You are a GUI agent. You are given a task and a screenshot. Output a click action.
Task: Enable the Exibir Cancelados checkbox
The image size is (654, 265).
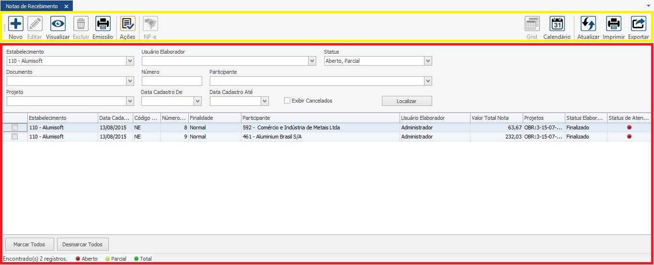point(287,101)
